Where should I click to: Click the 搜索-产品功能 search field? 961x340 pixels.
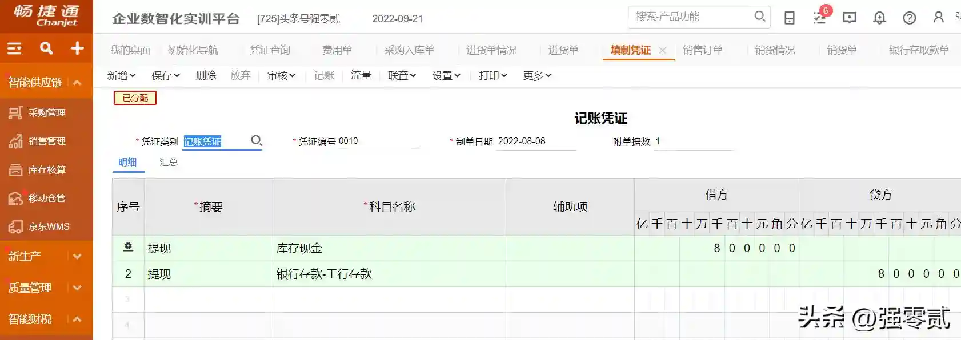tap(691, 17)
